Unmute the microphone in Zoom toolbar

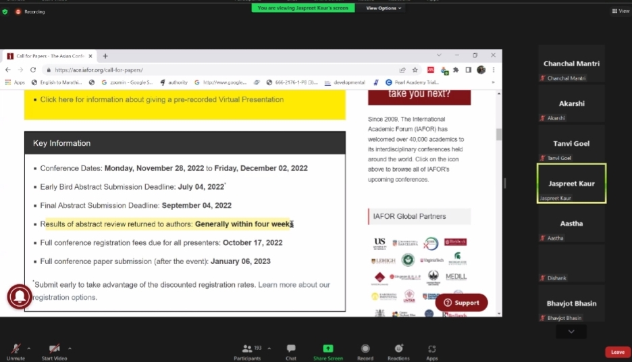(15, 349)
